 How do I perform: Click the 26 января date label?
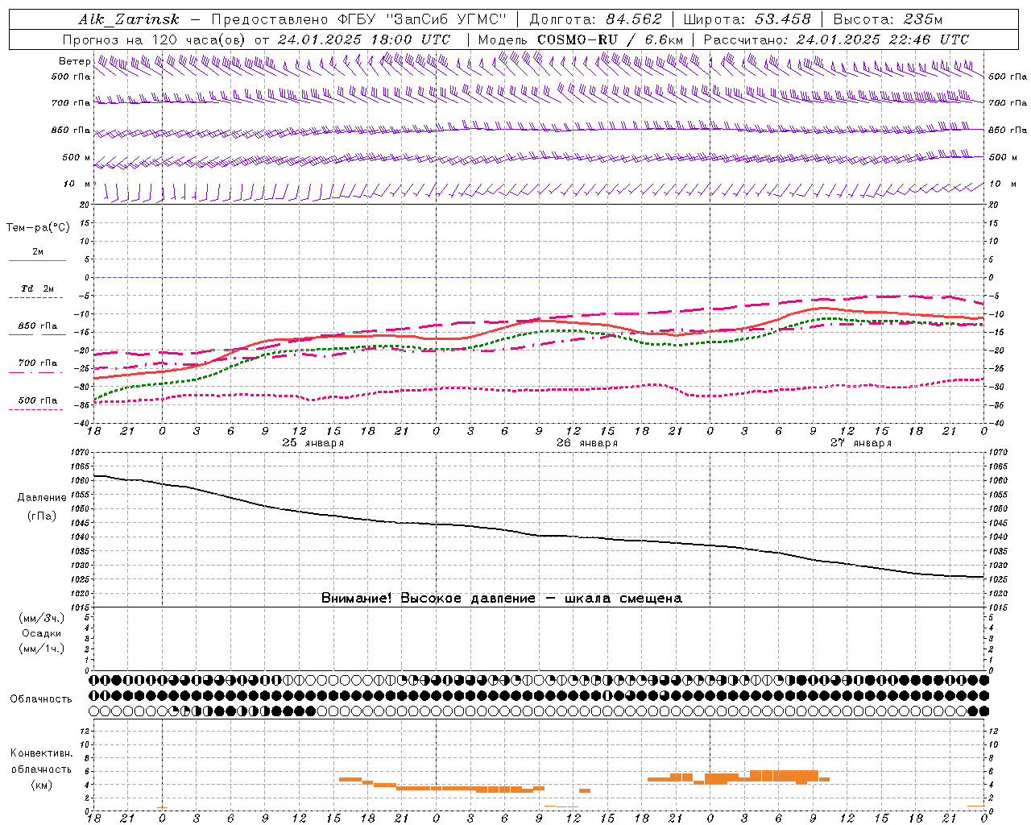click(587, 443)
